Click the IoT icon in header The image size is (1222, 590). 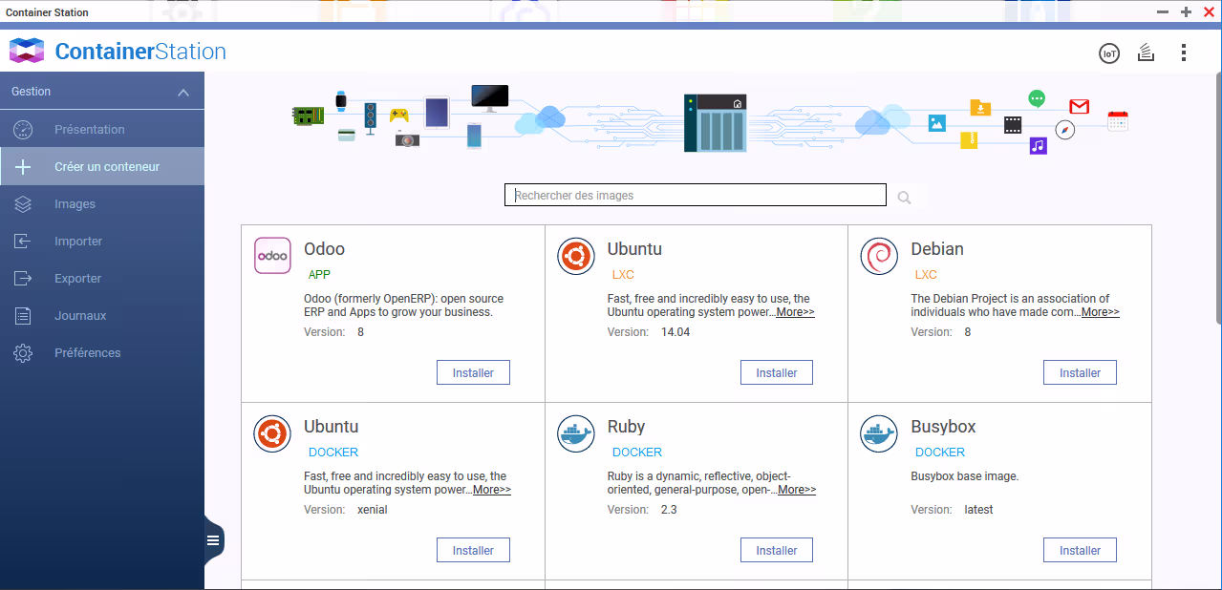point(1108,53)
